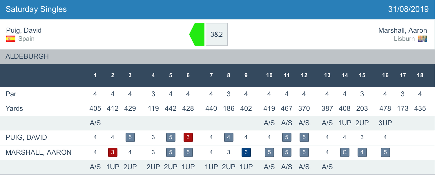Click the PUIG, DAVID scorecard row label
This screenshot has width=435, height=175.
click(x=26, y=137)
